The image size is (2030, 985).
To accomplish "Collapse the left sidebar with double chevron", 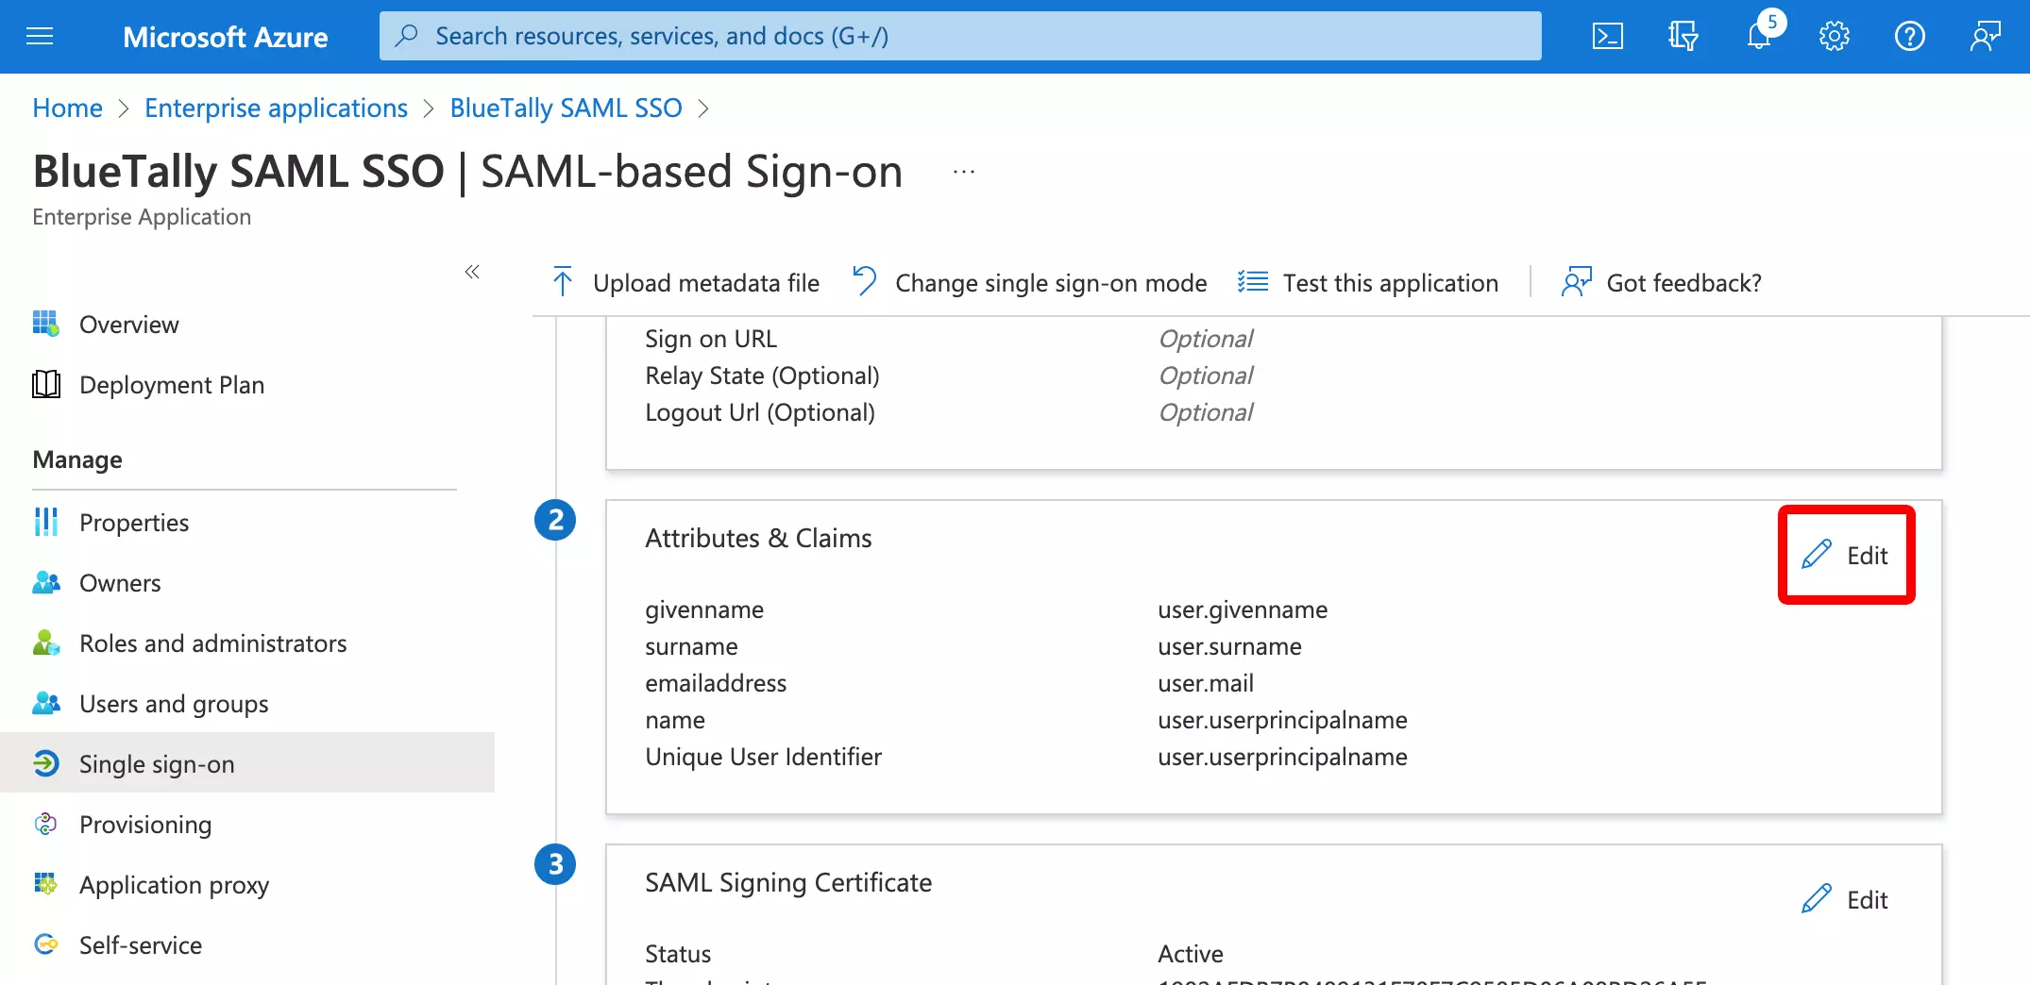I will click(x=472, y=272).
